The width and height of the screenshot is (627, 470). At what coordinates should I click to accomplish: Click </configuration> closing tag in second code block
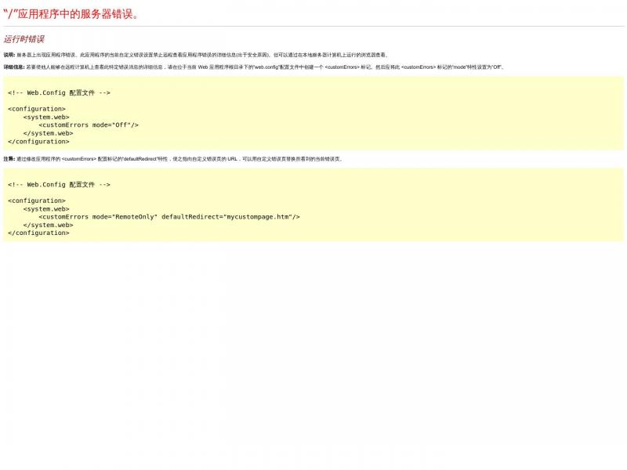(x=38, y=233)
